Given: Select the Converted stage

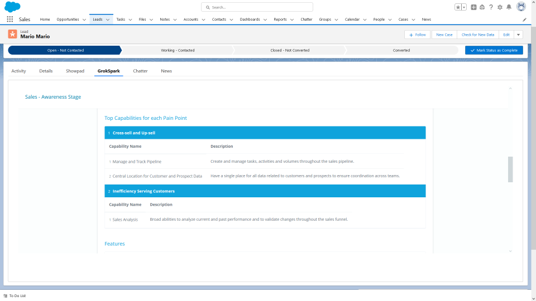Looking at the screenshot, I should click(401, 50).
